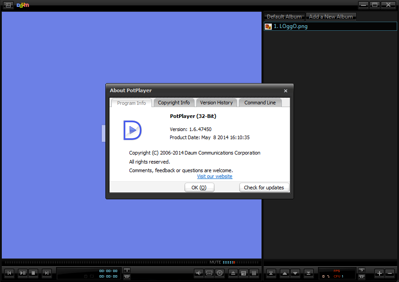The image size is (399, 282).
Task: Click the CPU usage indicator
Action: pyautogui.click(x=338, y=277)
